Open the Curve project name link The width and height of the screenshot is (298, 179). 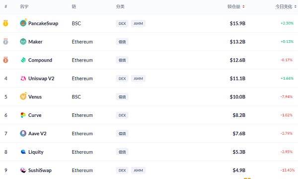[x=35, y=115]
